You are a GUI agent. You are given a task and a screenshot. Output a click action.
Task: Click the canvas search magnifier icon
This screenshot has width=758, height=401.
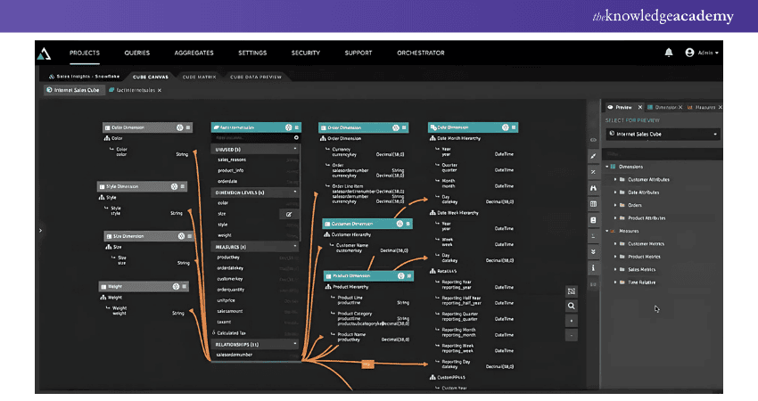point(572,306)
